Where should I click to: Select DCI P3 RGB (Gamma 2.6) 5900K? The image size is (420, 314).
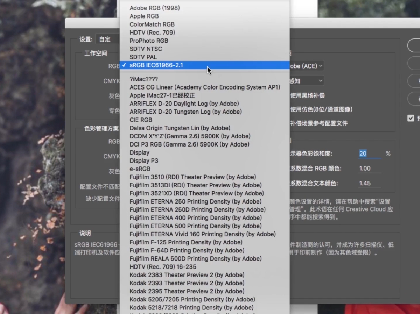[189, 144]
